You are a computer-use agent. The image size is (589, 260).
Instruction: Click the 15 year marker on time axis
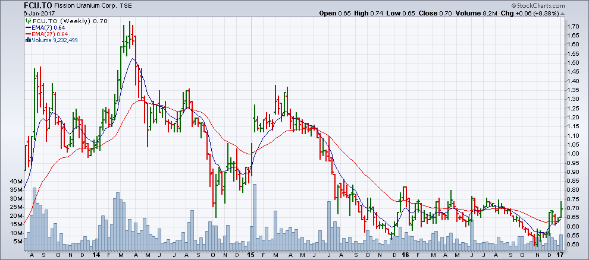tap(251, 255)
